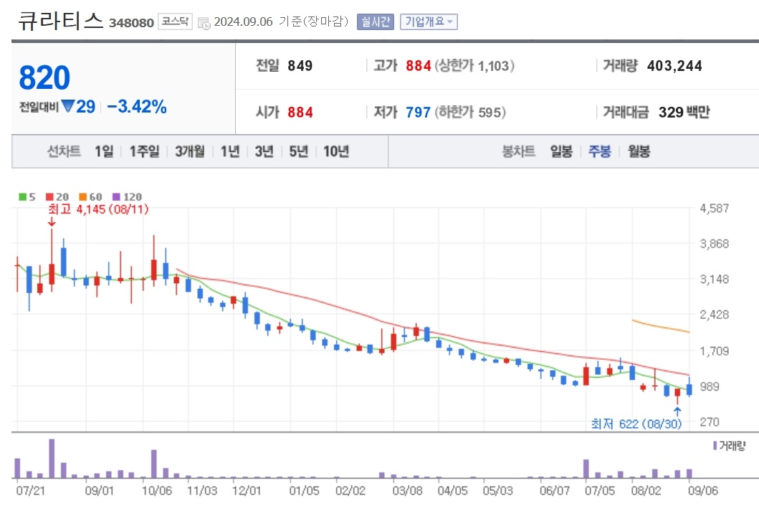The width and height of the screenshot is (759, 506).
Task: Click the 상한가 1,103 text
Action: point(474,66)
